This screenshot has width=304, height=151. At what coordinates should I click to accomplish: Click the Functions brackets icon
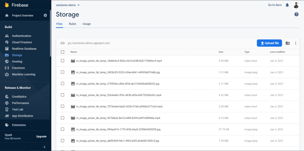point(7,68)
